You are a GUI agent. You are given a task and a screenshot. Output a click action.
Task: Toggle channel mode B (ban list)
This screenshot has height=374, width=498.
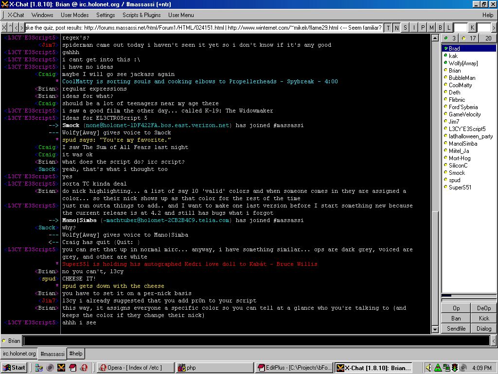[x=440, y=28]
